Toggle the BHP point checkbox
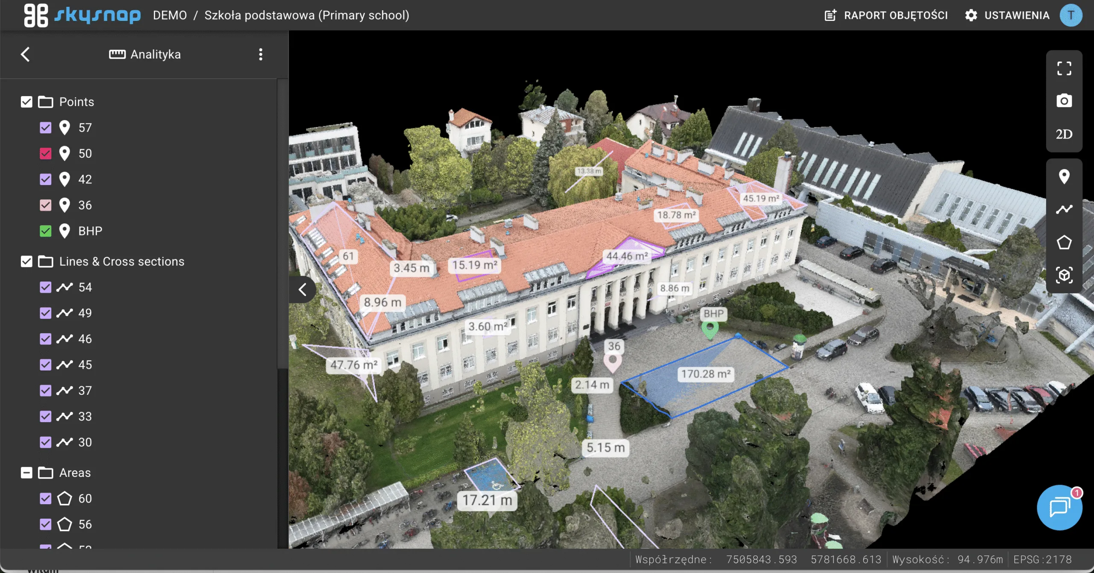This screenshot has width=1094, height=573. pyautogui.click(x=45, y=231)
